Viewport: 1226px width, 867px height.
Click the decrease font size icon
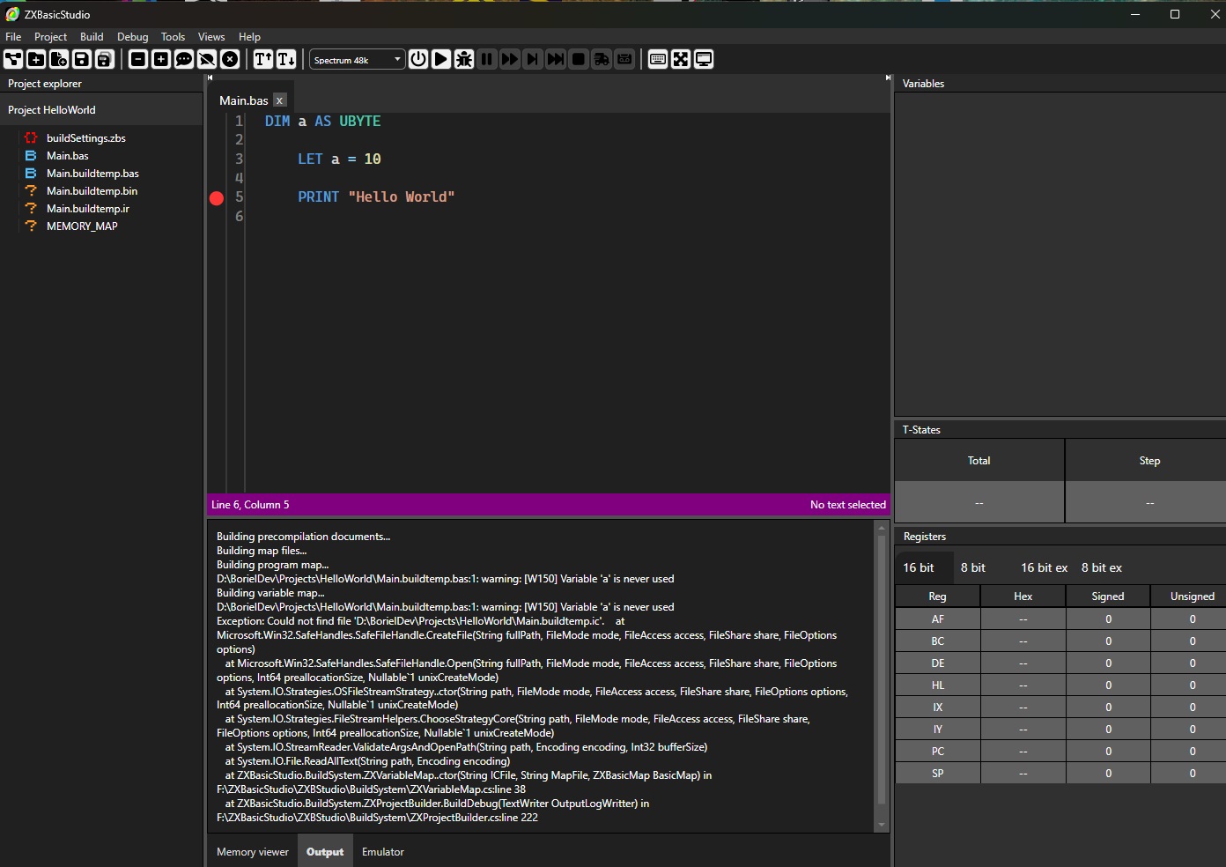click(286, 59)
